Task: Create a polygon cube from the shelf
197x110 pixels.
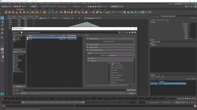Action: 10,12
